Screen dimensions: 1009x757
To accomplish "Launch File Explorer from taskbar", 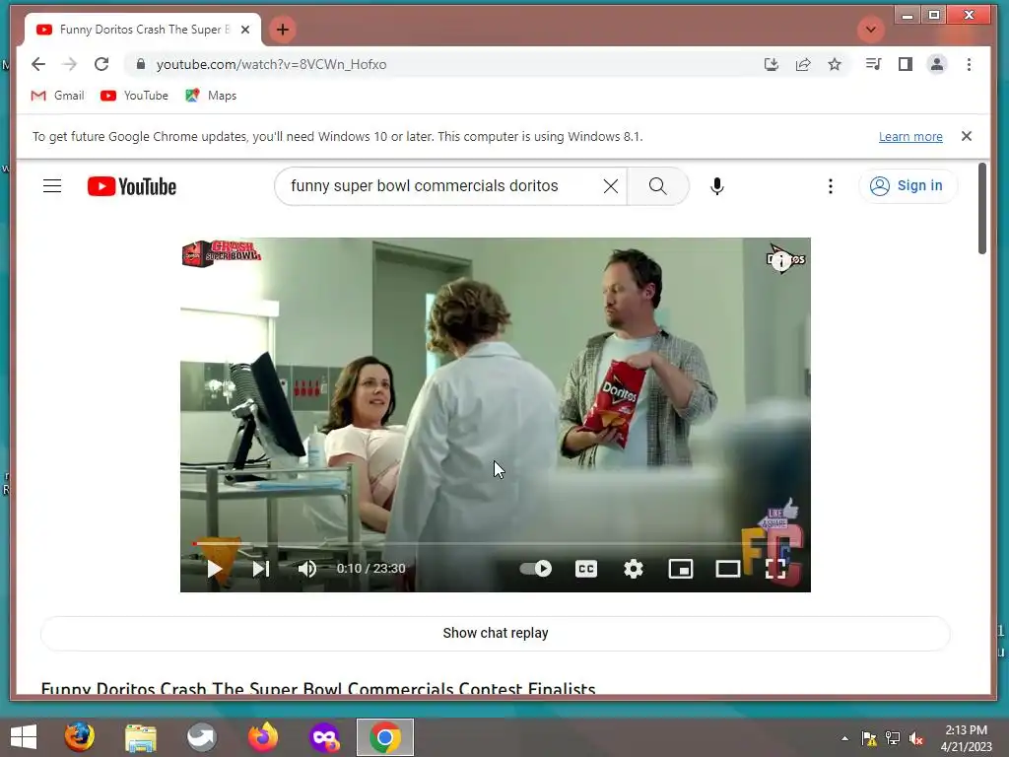I will (x=140, y=737).
